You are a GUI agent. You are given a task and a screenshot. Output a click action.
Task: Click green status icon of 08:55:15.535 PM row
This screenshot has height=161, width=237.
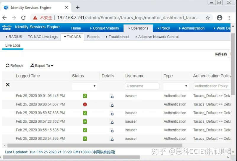coord(85,130)
